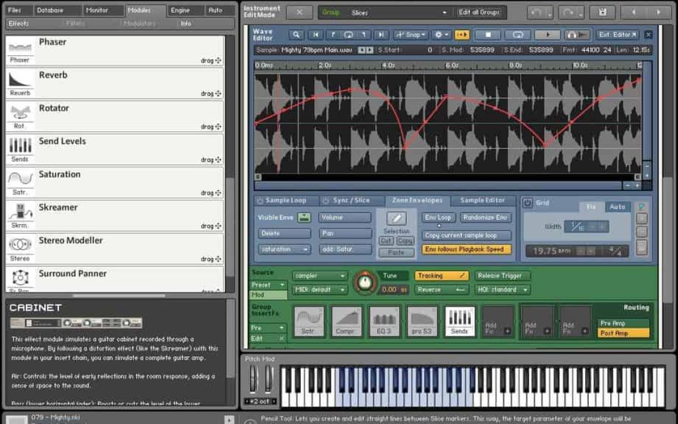Open the Satr insert effect slot
Viewport: 678px width, 424px height.
(309, 321)
